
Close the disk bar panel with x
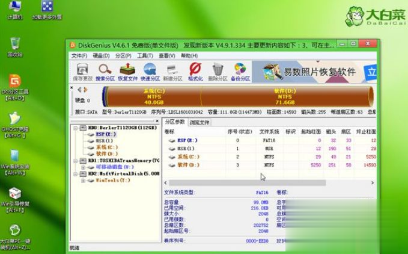(72, 88)
